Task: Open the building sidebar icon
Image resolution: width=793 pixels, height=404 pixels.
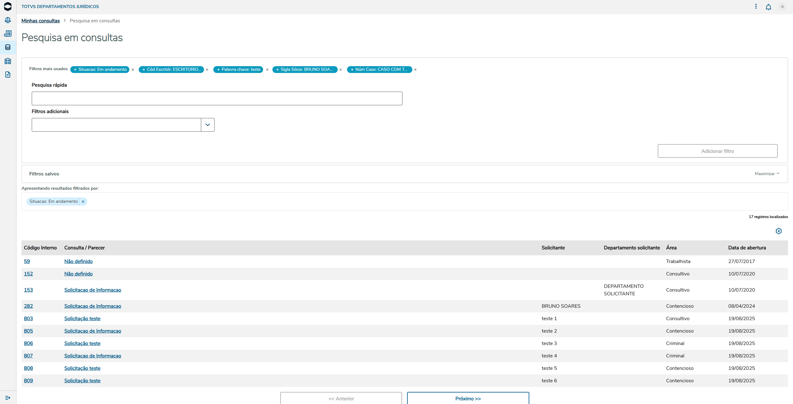Action: click(x=8, y=61)
